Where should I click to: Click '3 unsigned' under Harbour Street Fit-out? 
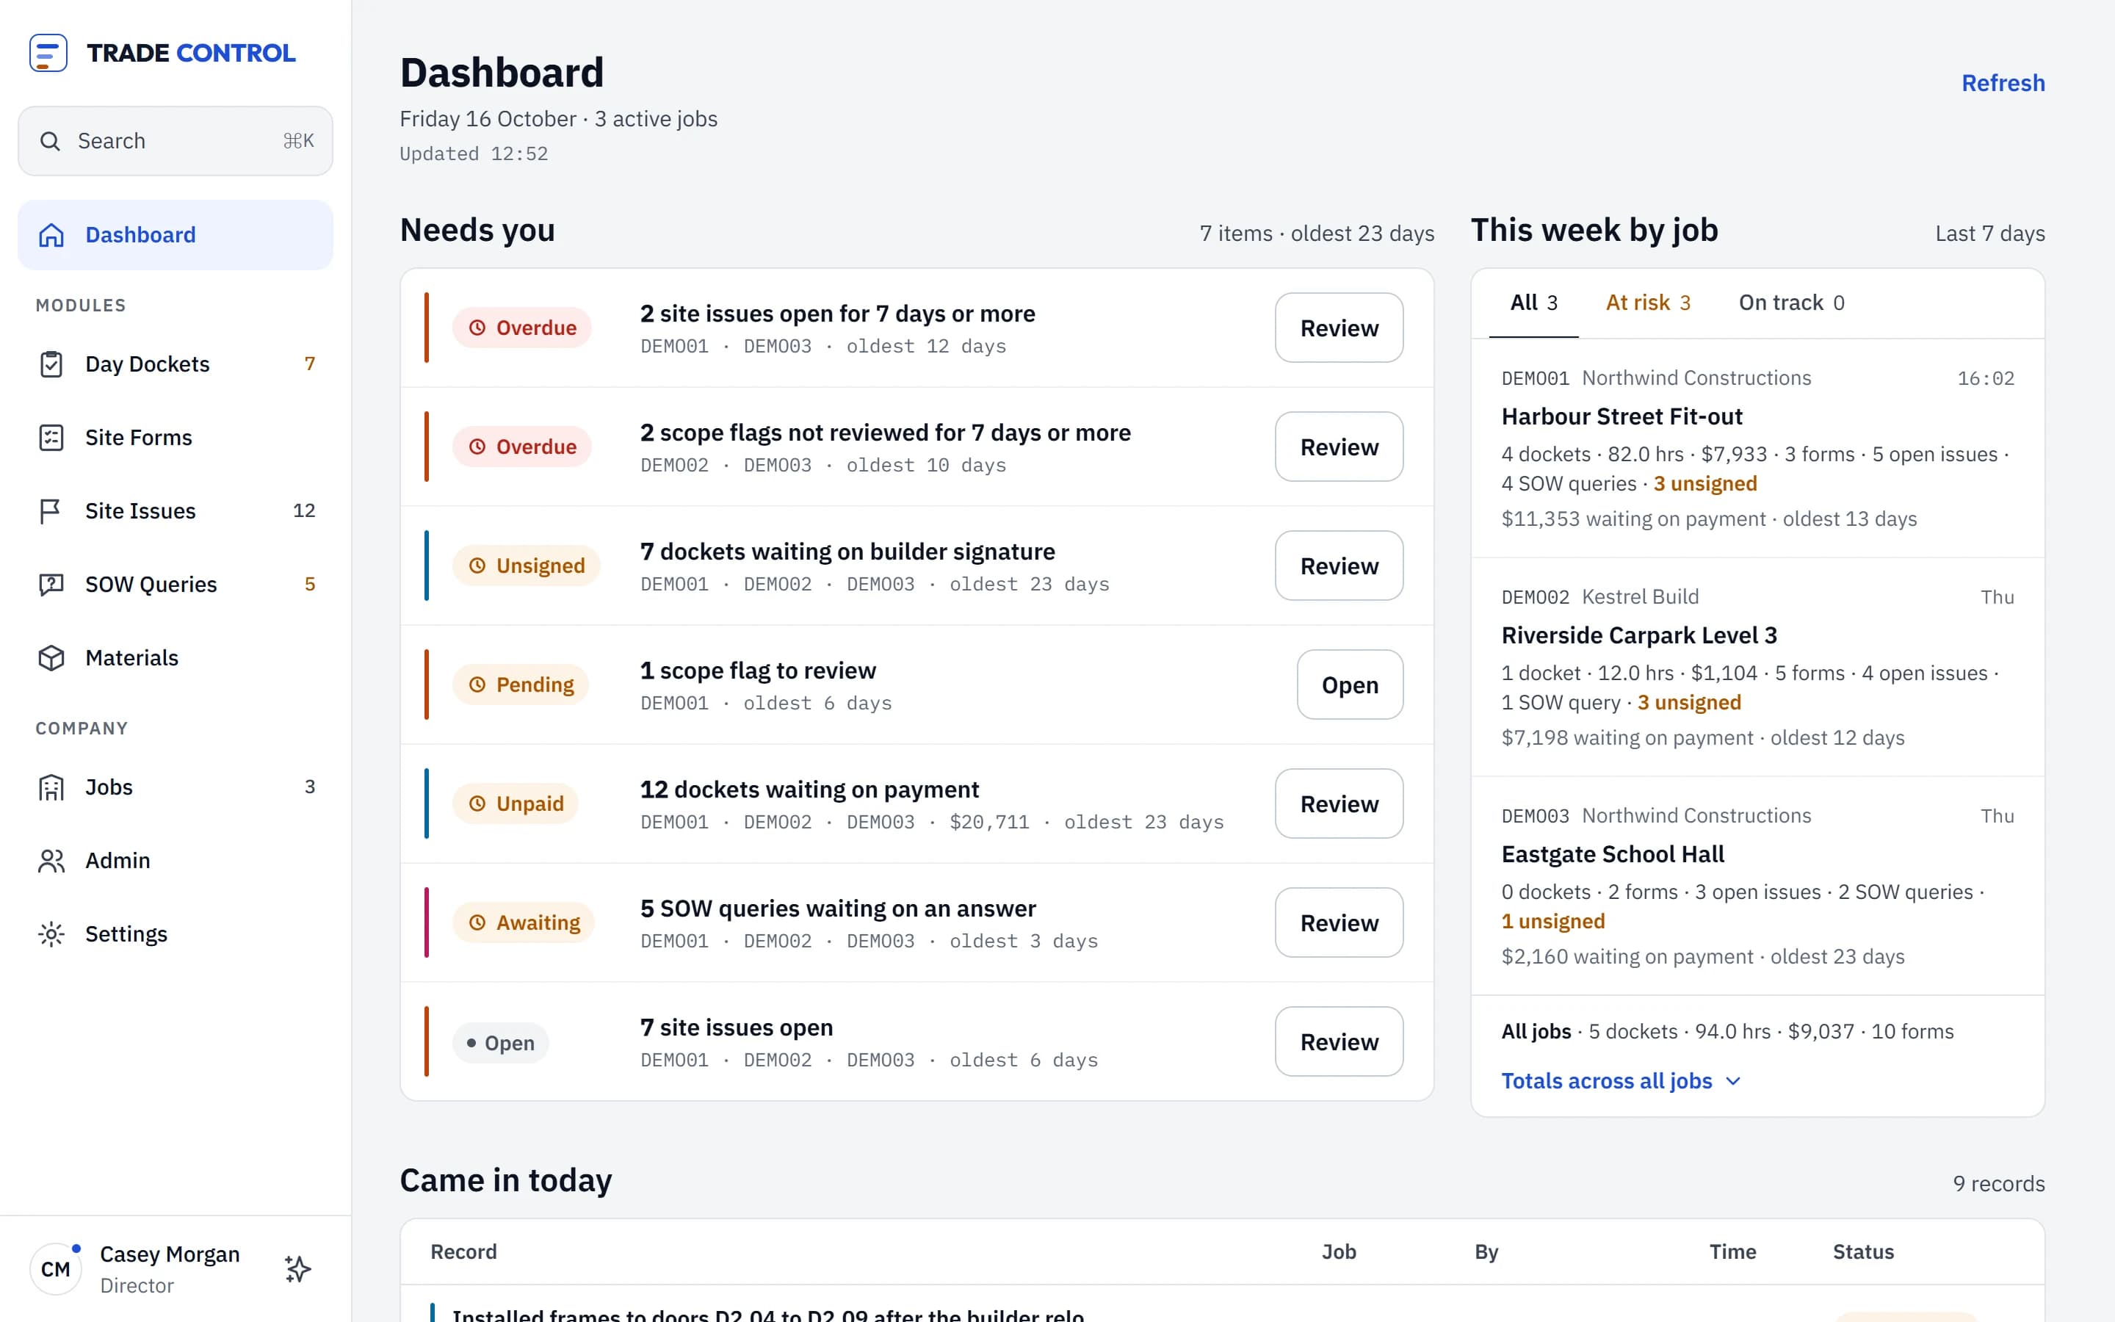[1704, 483]
